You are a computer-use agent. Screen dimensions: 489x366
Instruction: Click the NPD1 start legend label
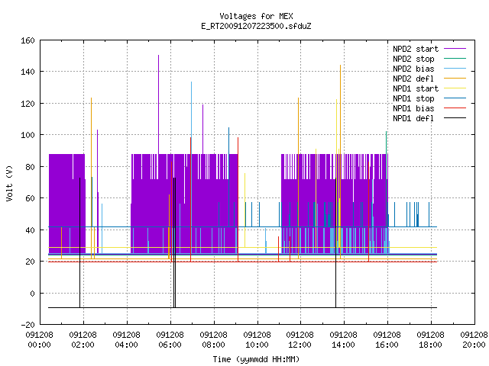[416, 88]
